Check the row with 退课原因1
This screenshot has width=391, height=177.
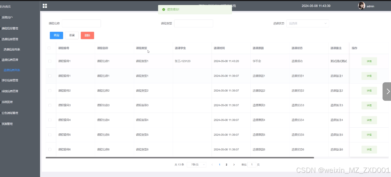click(x=50, y=76)
